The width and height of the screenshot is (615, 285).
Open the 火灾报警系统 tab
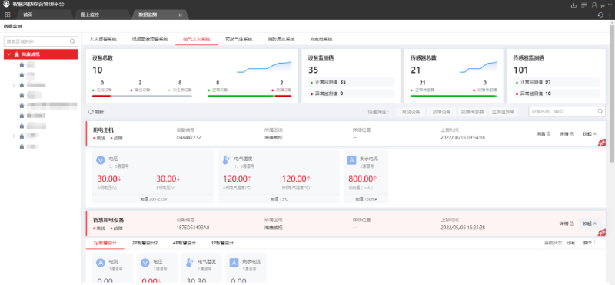coord(103,39)
